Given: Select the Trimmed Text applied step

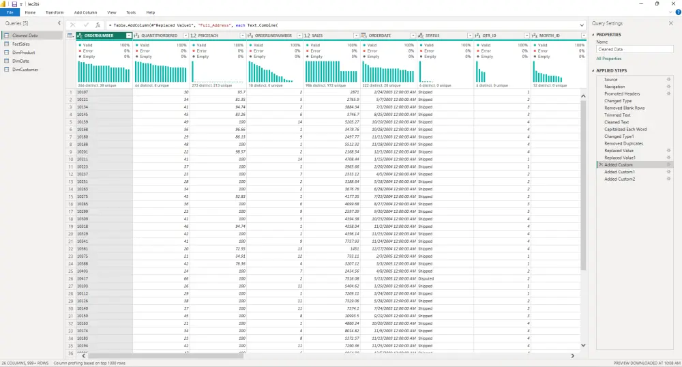Looking at the screenshot, I should coord(617,115).
